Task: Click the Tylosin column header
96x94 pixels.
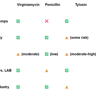Action: pyautogui.click(x=81, y=5)
